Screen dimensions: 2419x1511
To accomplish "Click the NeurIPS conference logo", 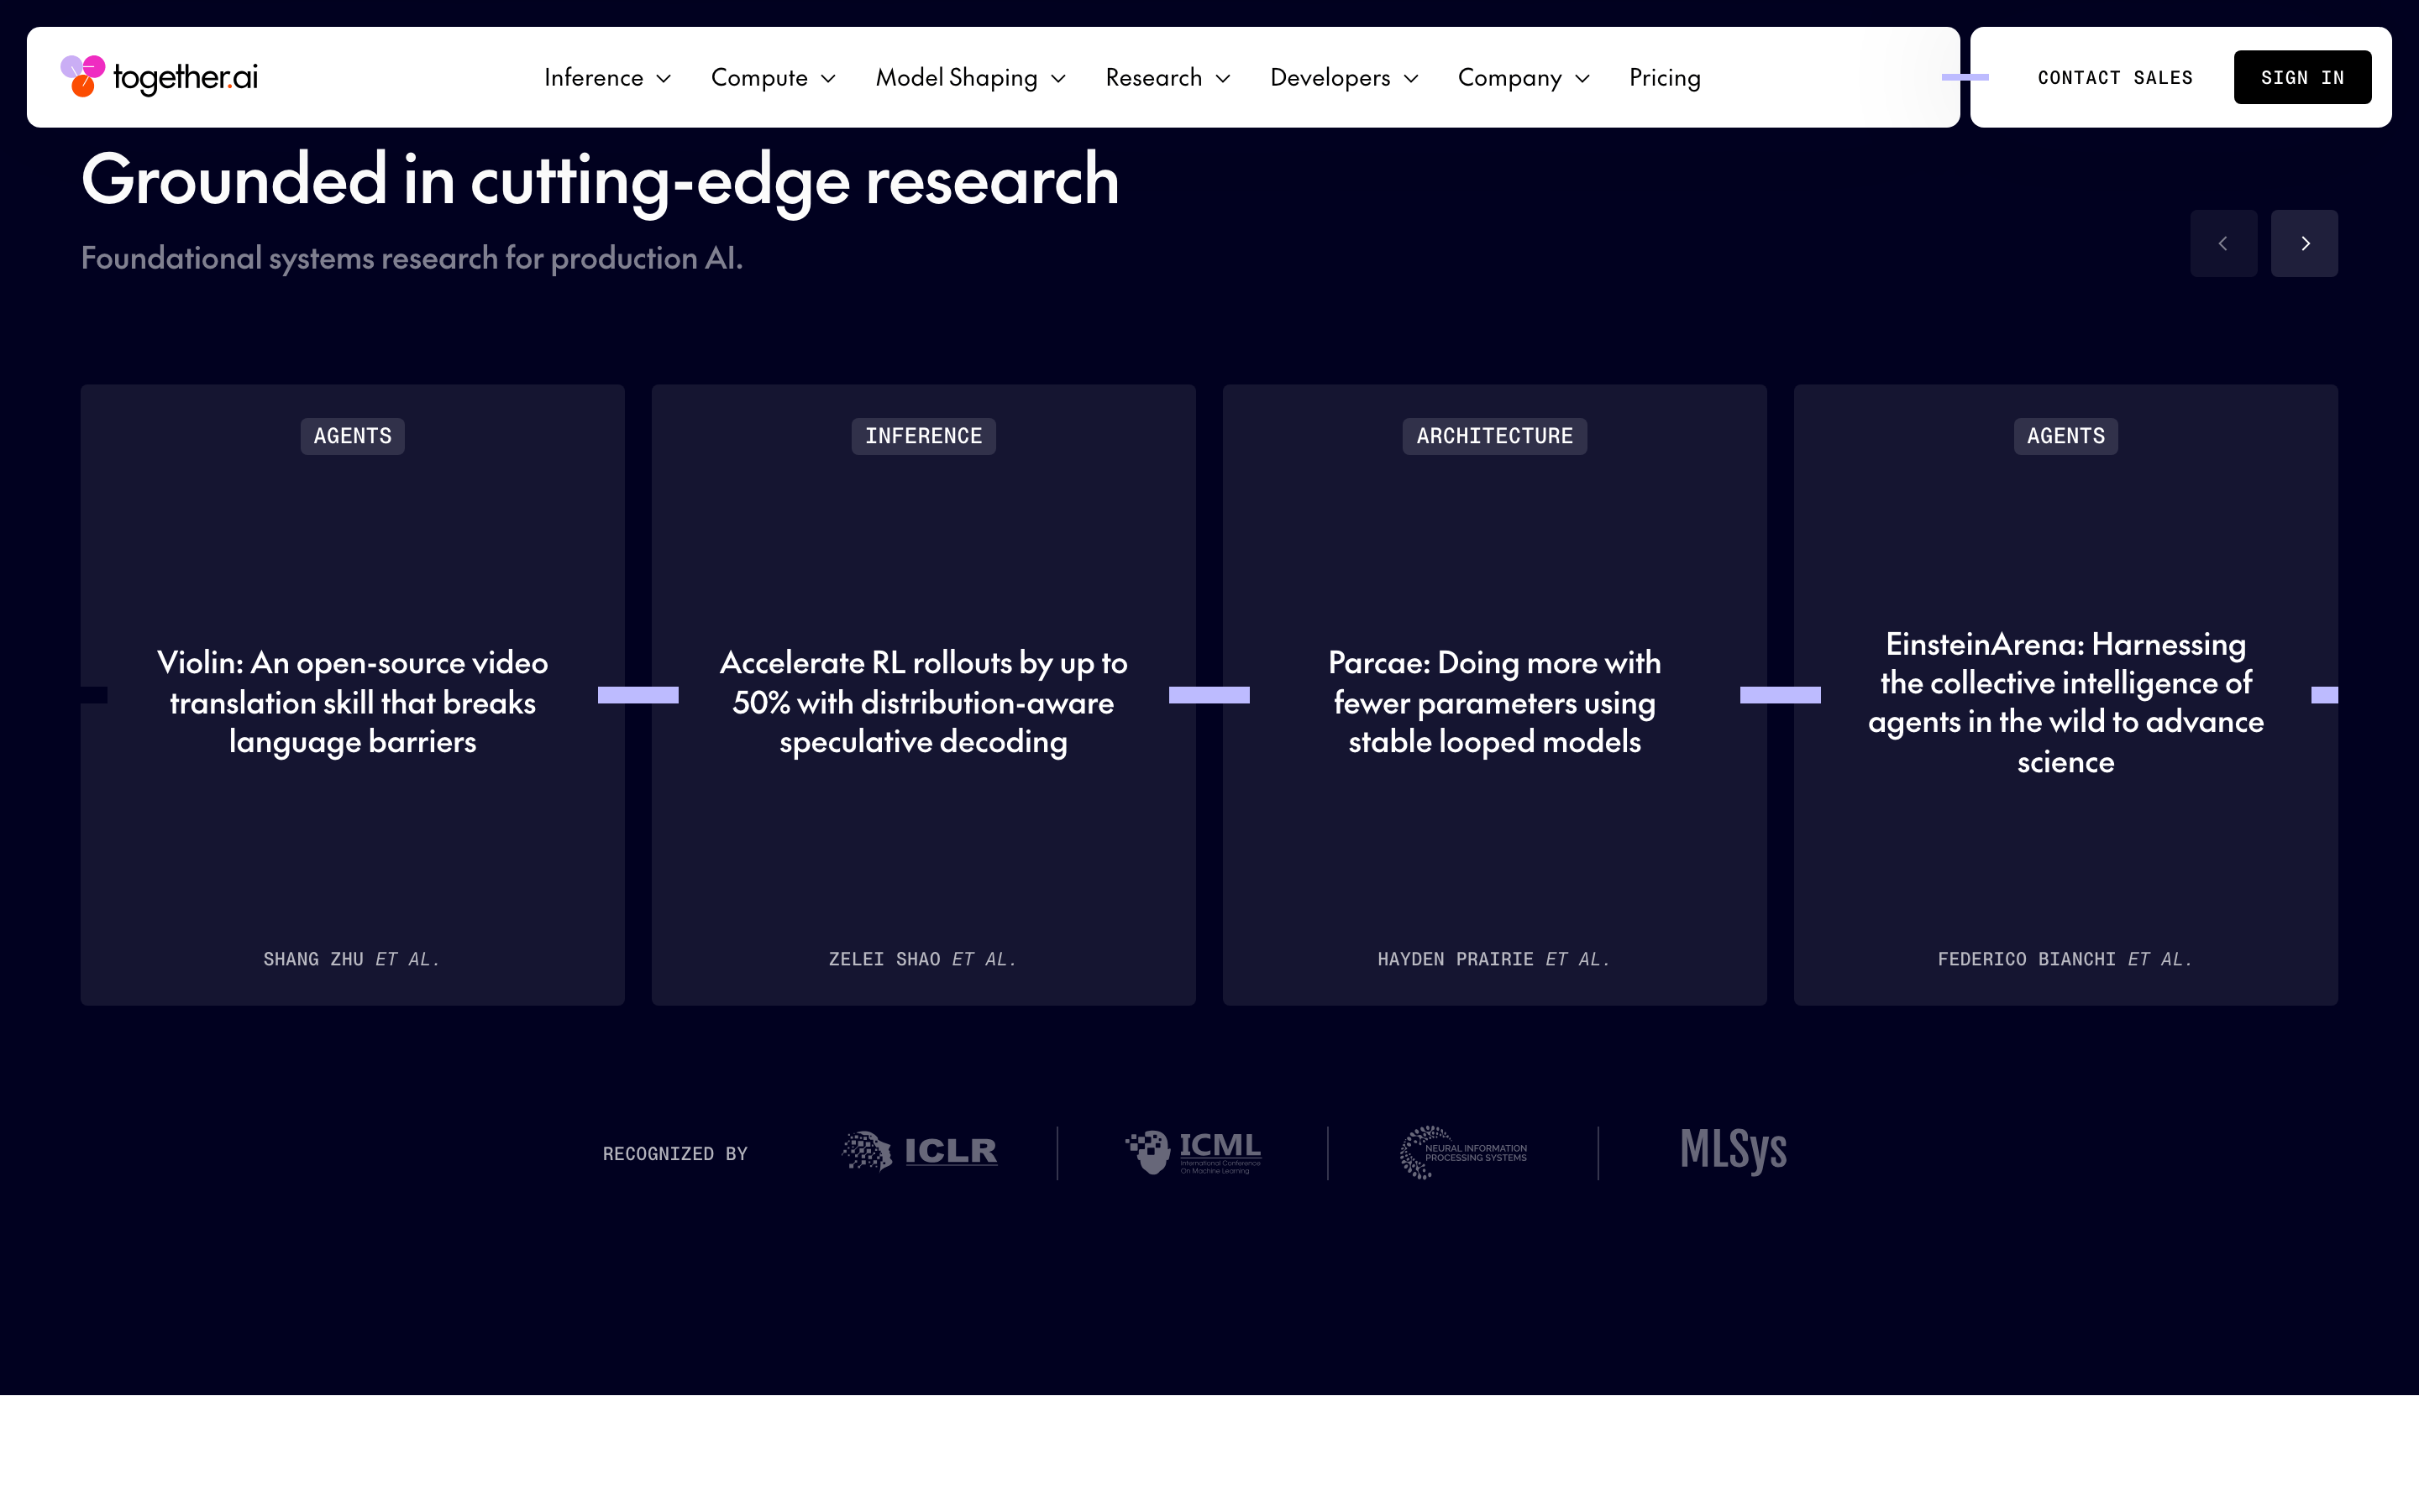I will (x=1463, y=1153).
